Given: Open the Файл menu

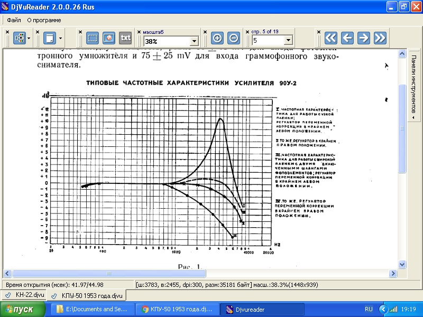Looking at the screenshot, I should point(14,20).
